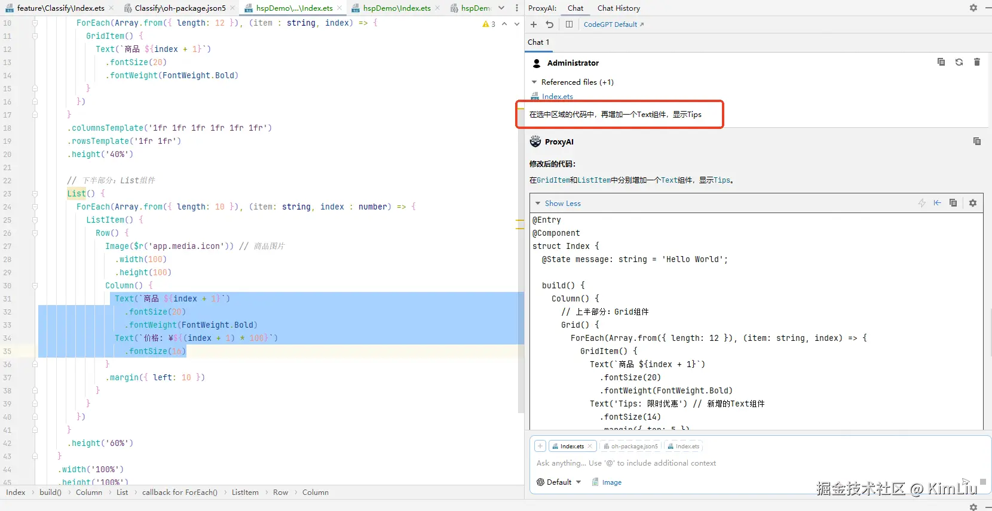Go to previous highlighted error arrow
Screen dimensions: 992x511
click(x=504, y=24)
